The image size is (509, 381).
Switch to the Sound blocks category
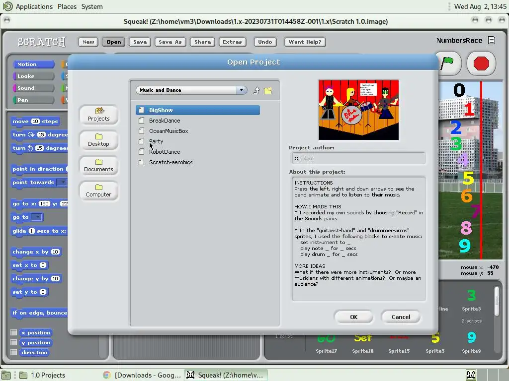click(x=33, y=88)
